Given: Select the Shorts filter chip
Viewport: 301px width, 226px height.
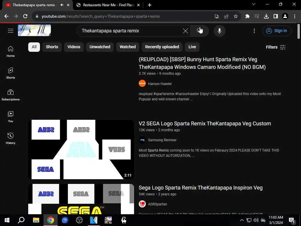Looking at the screenshot, I should [x=52, y=47].
